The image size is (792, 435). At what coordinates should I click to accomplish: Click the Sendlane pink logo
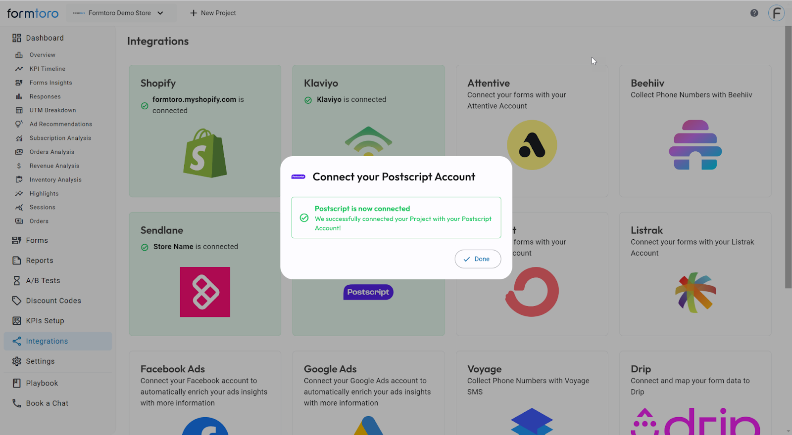tap(205, 292)
